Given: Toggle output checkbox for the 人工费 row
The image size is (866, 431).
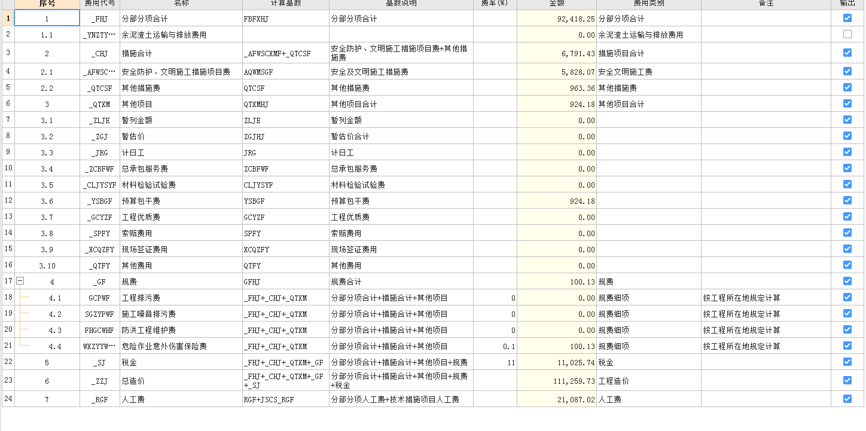Looking at the screenshot, I should pyautogui.click(x=847, y=399).
